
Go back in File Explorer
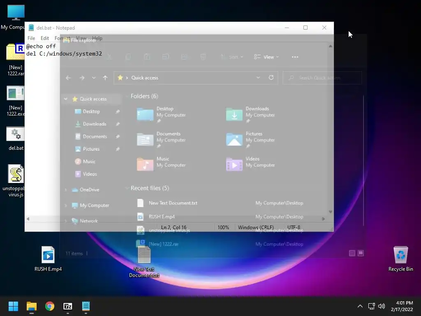pos(68,78)
